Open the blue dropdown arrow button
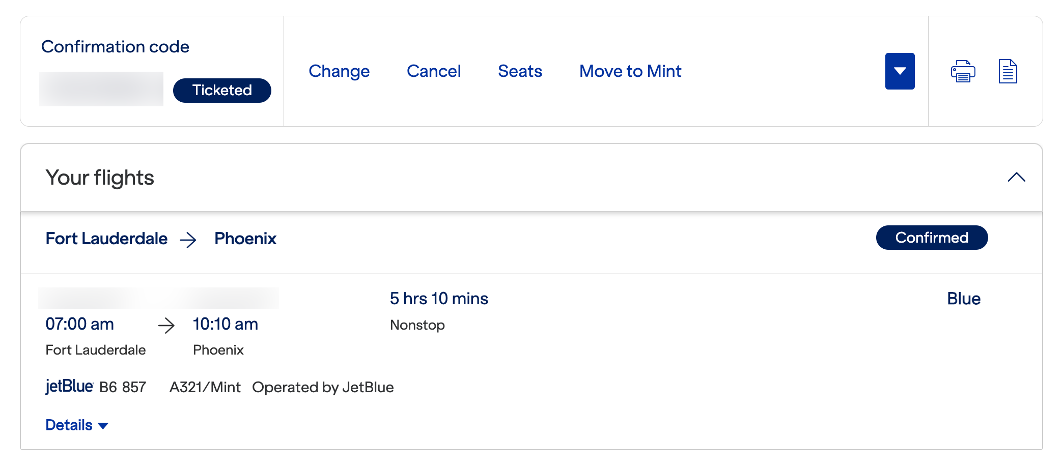The height and width of the screenshot is (468, 1064). coord(900,71)
